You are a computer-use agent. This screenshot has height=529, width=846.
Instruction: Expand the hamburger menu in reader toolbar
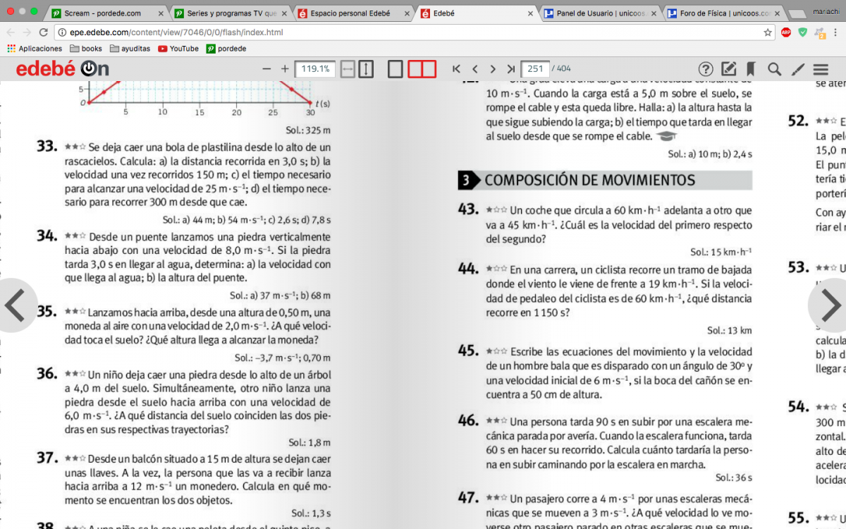click(821, 69)
